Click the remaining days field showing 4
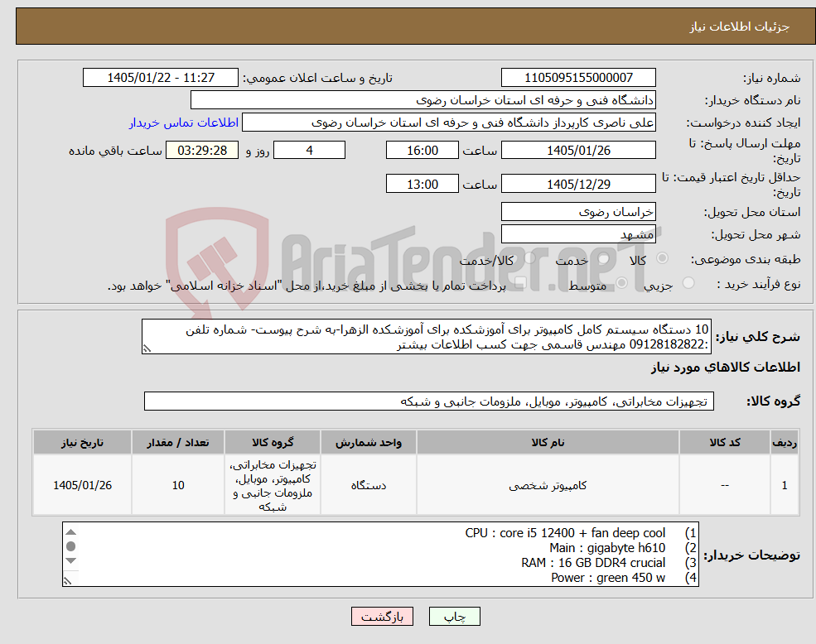816x644 pixels. point(309,151)
